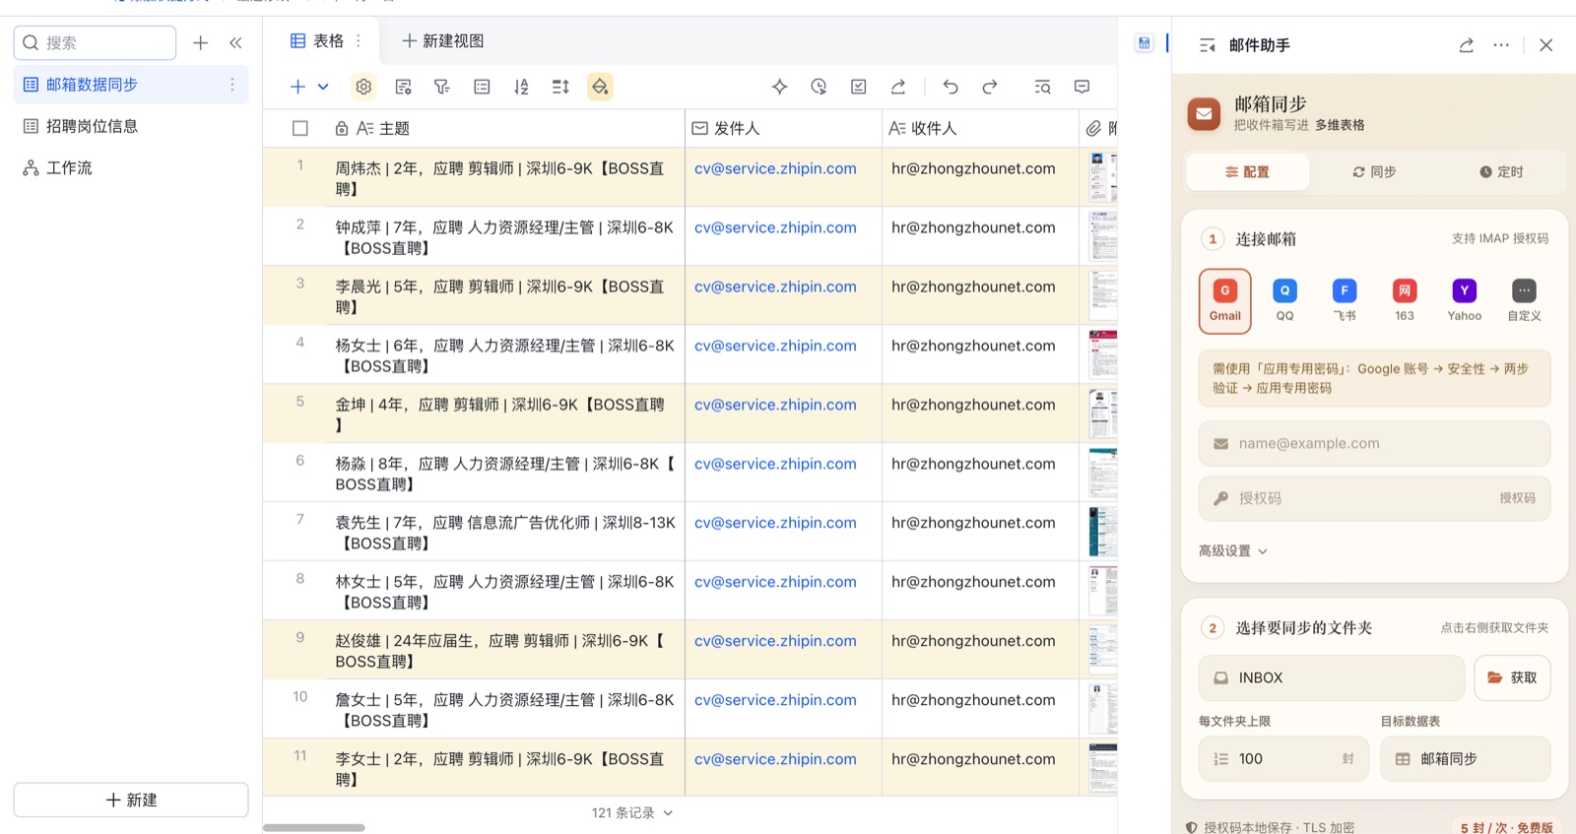Choose the 自定义 custom mailbox option

click(1524, 300)
